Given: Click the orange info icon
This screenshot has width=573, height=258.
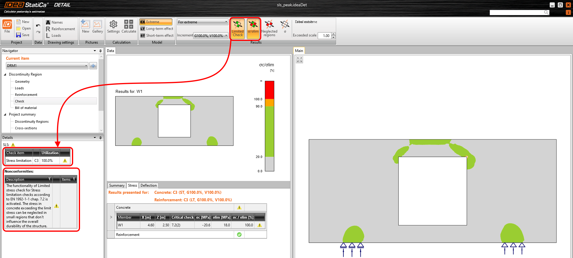Looking at the screenshot, I should [568, 12].
